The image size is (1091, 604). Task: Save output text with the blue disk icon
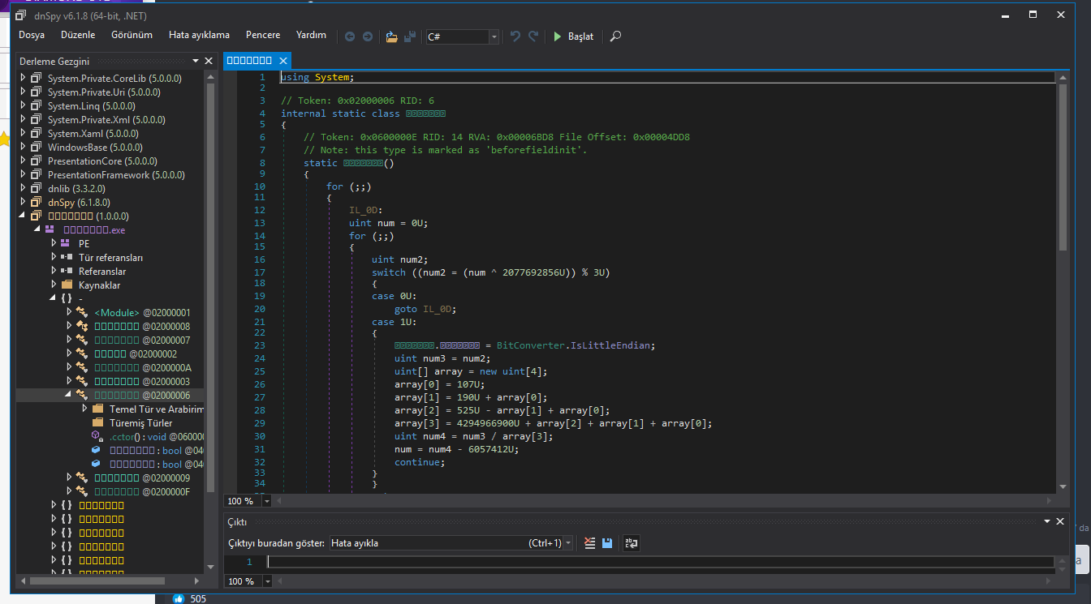pyautogui.click(x=606, y=543)
